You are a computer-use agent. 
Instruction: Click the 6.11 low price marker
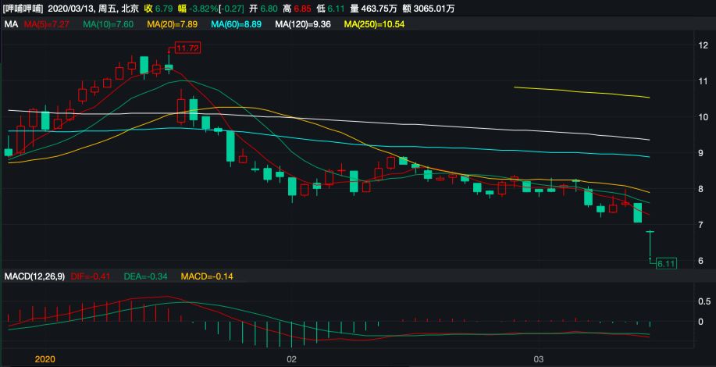665,264
